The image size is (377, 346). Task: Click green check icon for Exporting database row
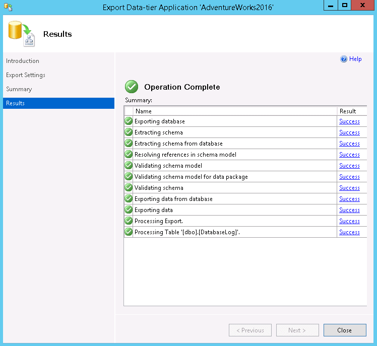coord(129,121)
